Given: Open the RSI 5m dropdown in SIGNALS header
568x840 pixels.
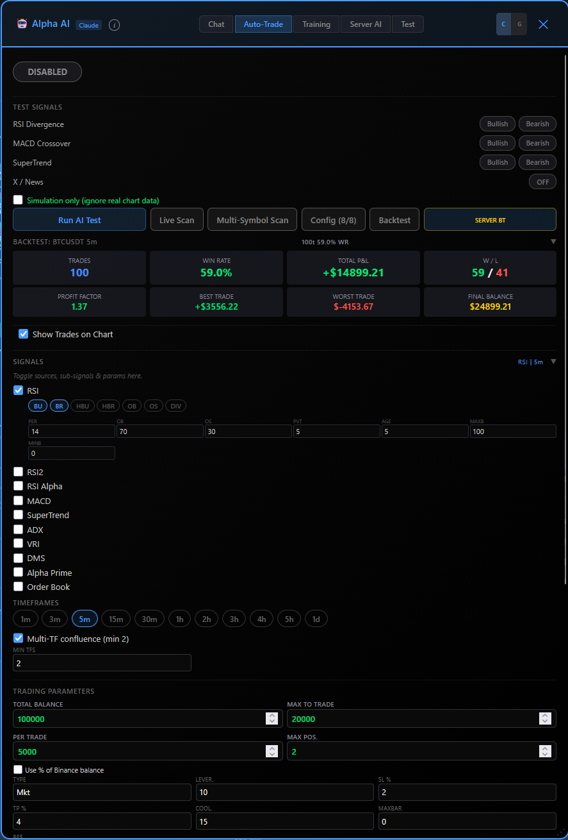Looking at the screenshot, I should pos(553,361).
